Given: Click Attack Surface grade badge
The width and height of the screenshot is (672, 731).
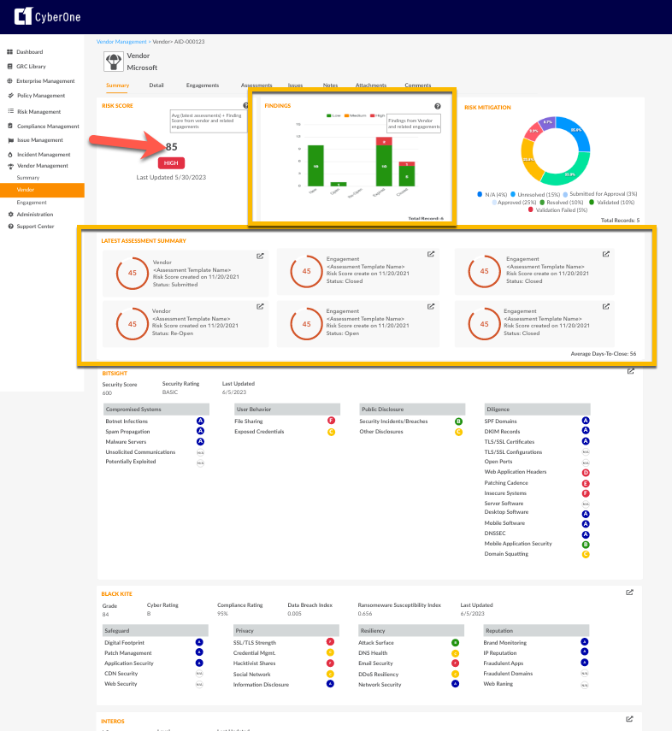Looking at the screenshot, I should (455, 643).
